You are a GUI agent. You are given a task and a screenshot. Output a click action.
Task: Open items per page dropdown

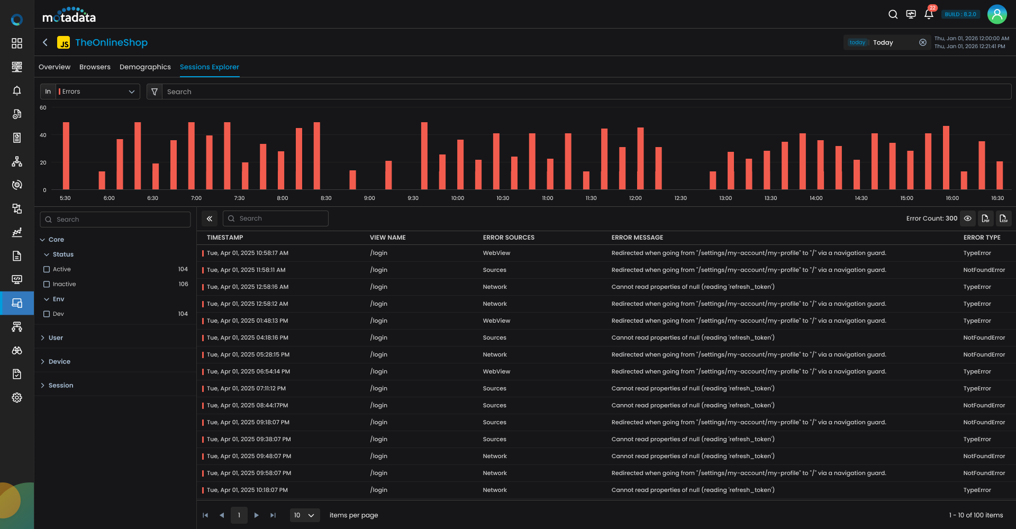tap(305, 515)
